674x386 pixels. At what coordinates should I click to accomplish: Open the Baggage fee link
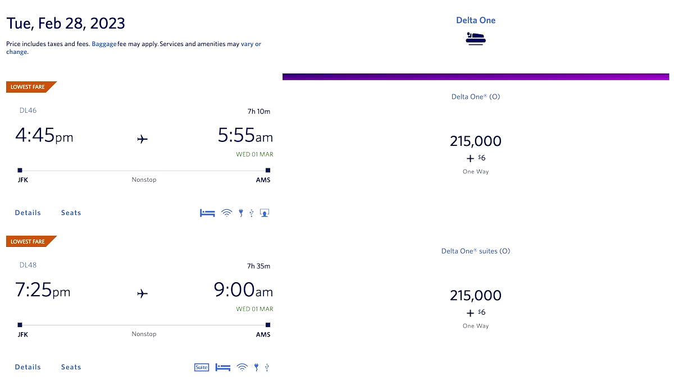click(104, 44)
